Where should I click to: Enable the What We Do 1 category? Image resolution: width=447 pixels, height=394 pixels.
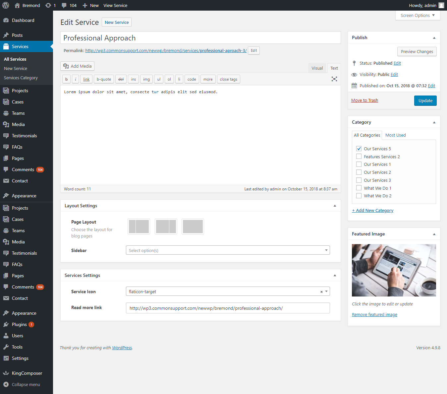point(359,188)
